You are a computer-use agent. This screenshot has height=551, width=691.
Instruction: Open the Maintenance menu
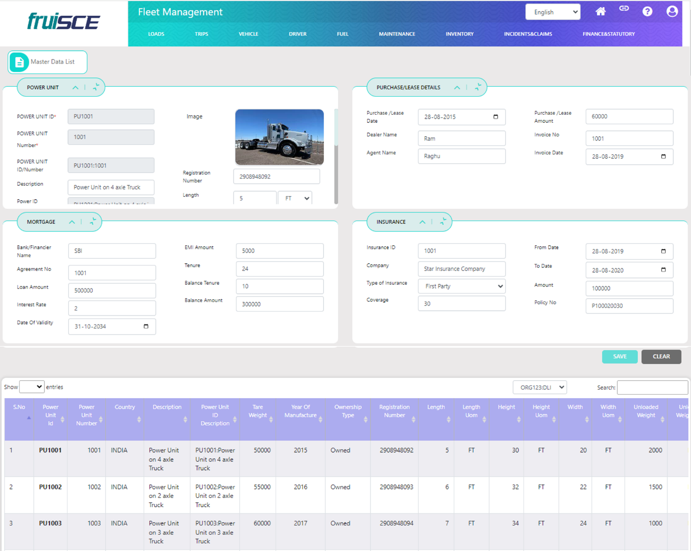(x=397, y=34)
